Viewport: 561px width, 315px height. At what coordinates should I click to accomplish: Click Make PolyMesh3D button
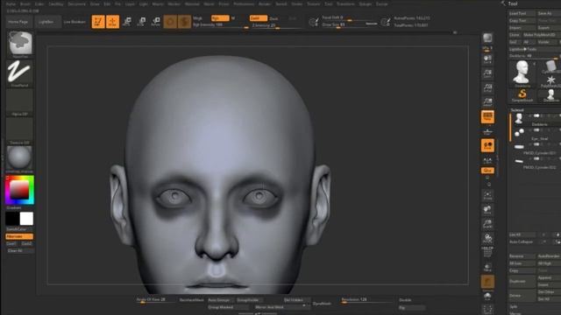542,35
